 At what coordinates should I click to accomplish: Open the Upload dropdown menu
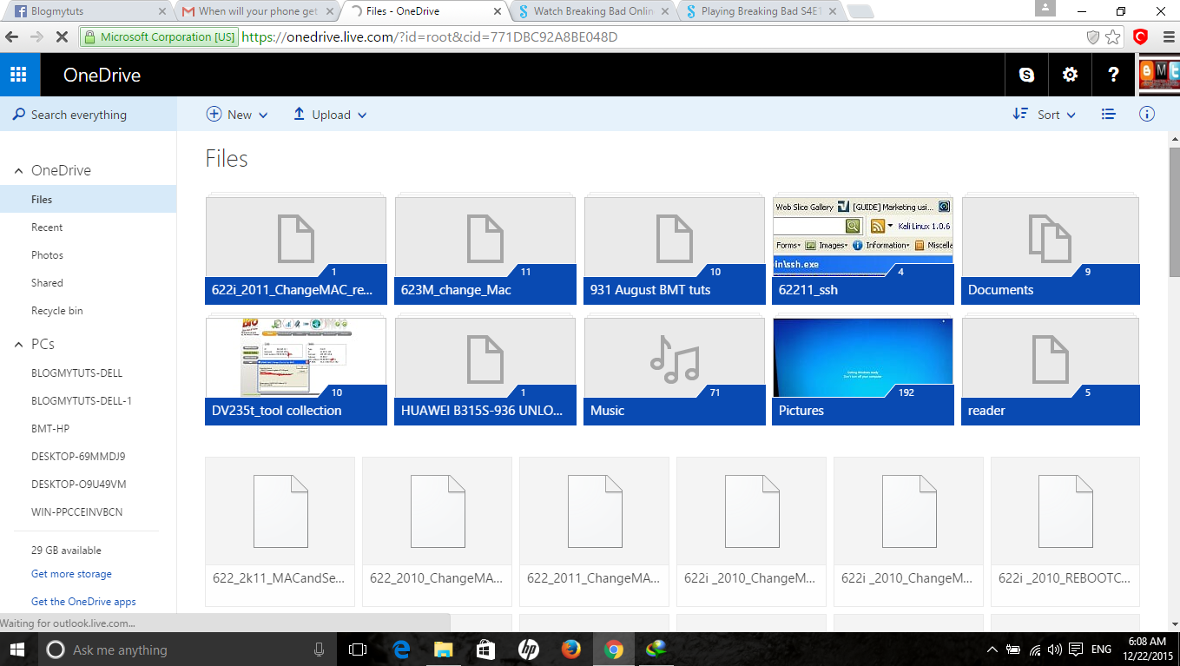[x=330, y=115]
